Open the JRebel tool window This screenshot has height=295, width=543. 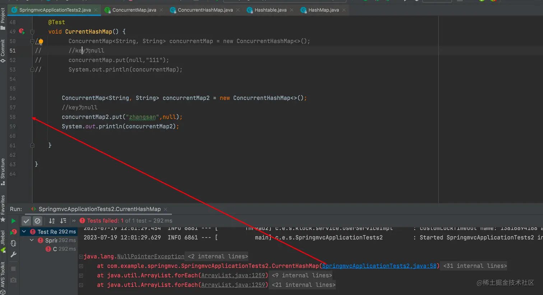[3, 241]
